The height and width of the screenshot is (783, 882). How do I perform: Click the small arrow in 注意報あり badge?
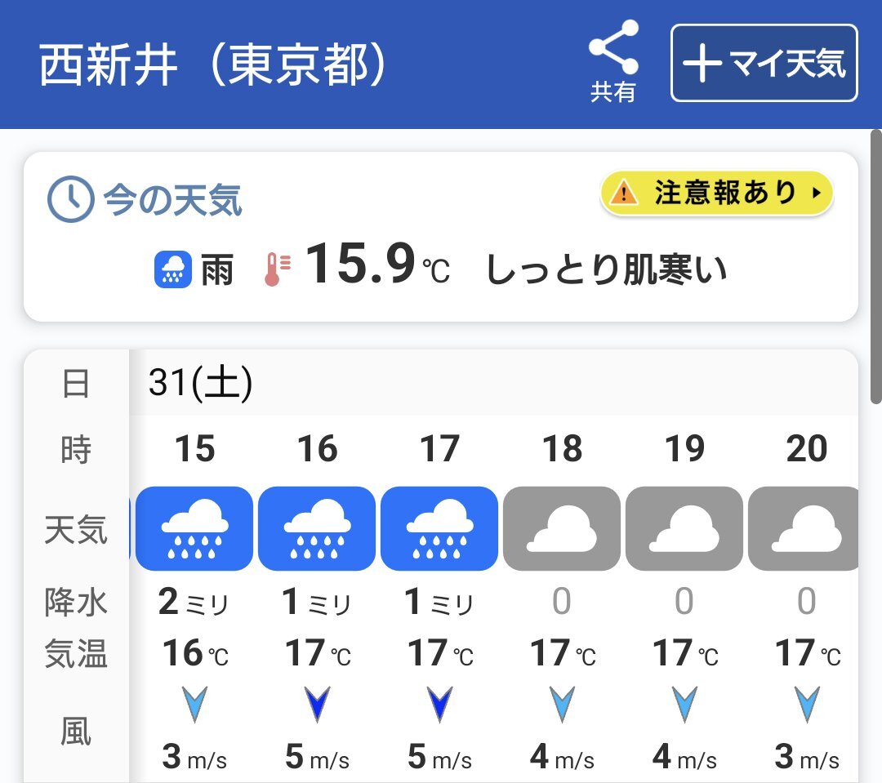[816, 193]
